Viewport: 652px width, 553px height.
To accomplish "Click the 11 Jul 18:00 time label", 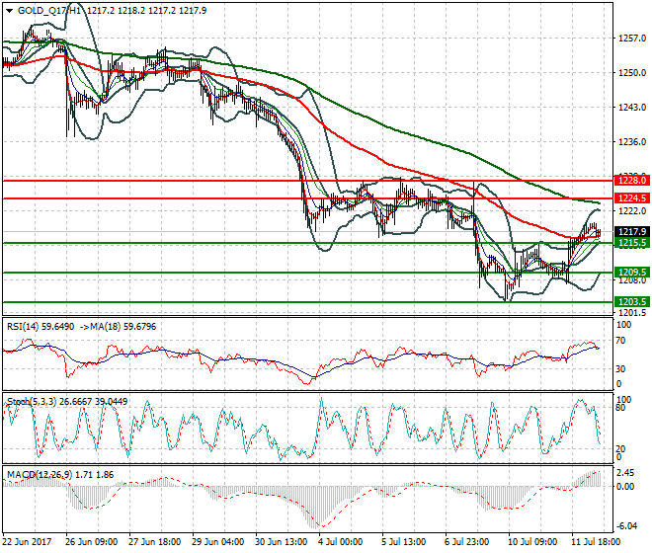I will (x=597, y=542).
